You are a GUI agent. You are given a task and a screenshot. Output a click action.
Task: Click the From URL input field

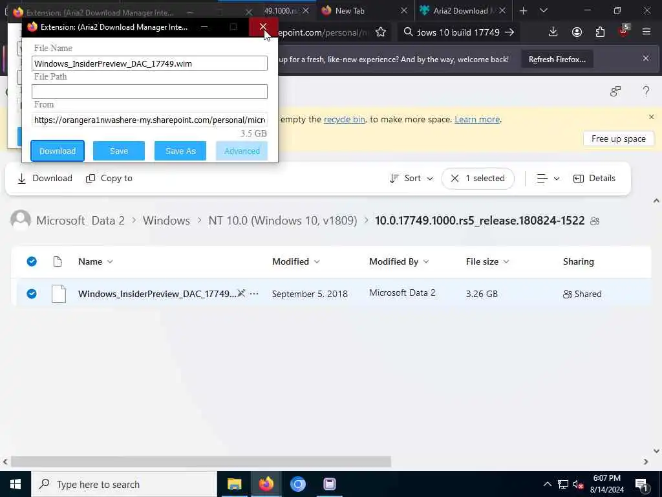click(149, 120)
